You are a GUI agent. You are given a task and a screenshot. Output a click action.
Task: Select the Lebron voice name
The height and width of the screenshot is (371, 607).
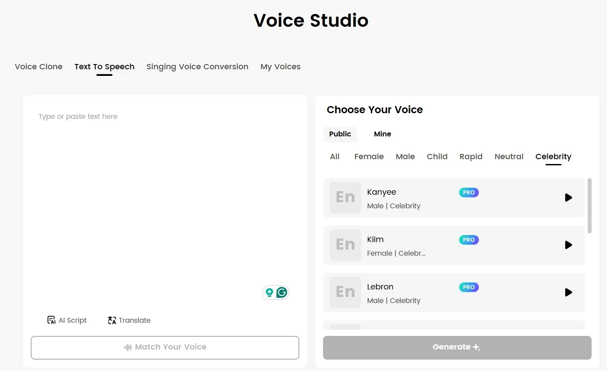tap(380, 287)
